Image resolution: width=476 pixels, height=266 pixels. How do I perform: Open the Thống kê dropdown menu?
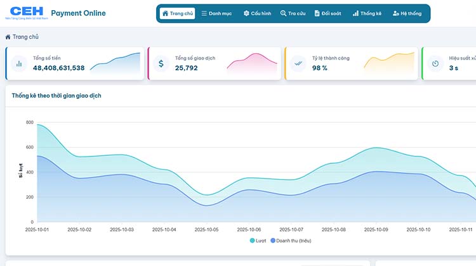[367, 13]
